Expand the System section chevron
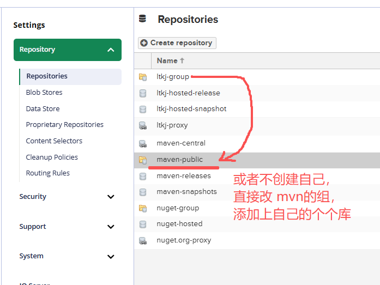 click(111, 257)
